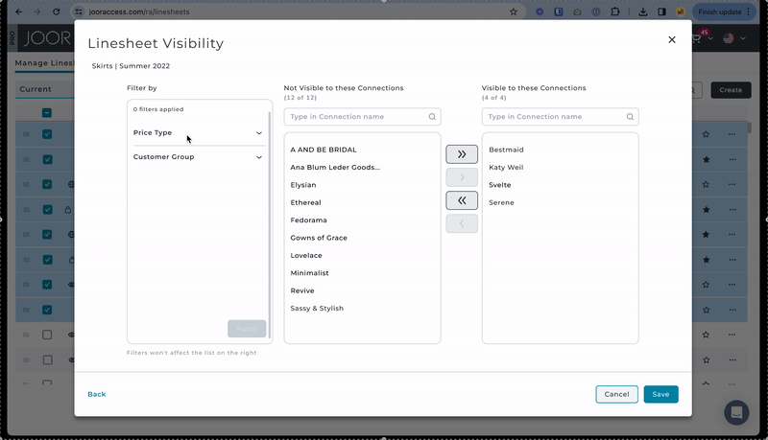Check the first unchecked linesheet row checkbox
768x440 pixels.
(47, 335)
